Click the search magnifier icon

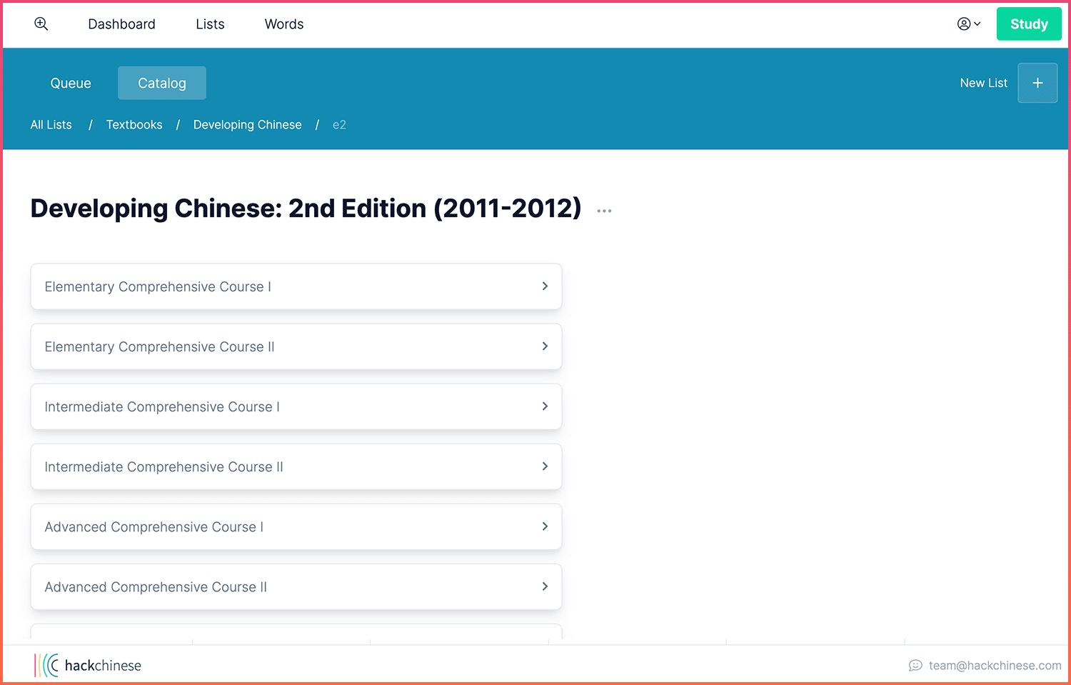[41, 24]
